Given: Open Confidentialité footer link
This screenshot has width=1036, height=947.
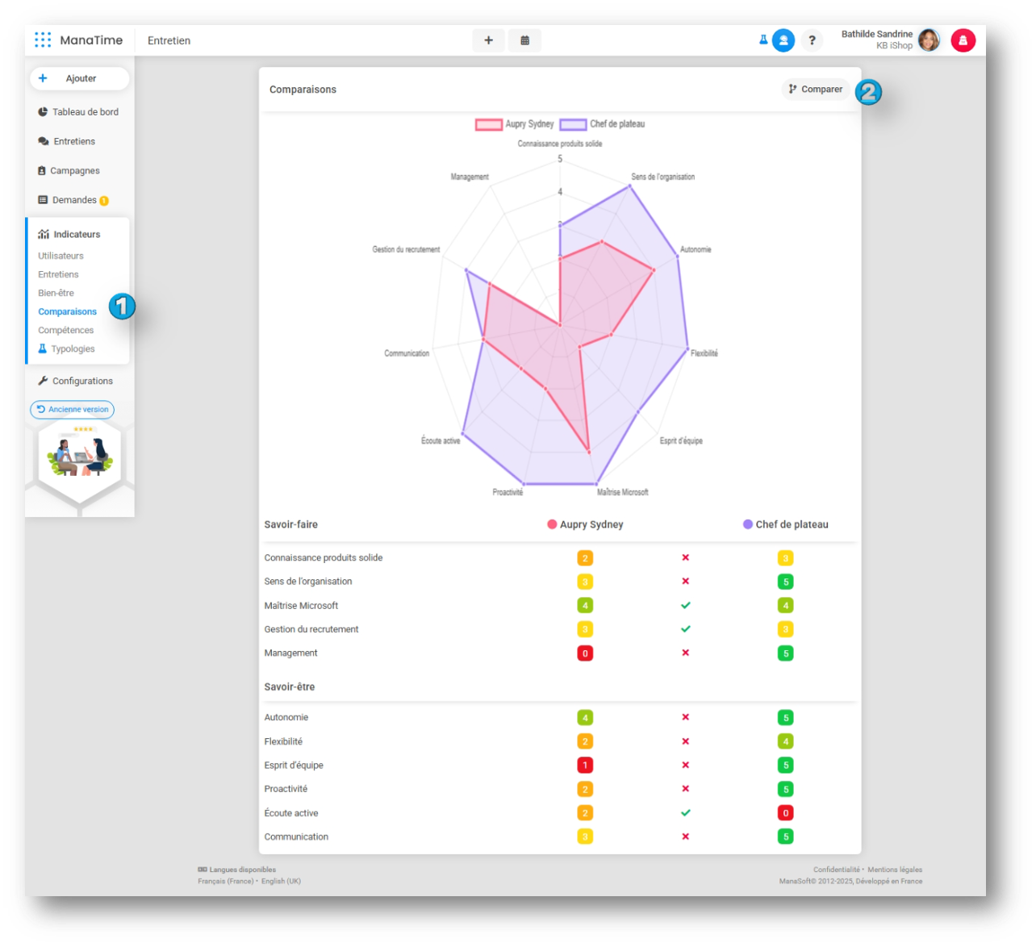Looking at the screenshot, I should coord(837,870).
